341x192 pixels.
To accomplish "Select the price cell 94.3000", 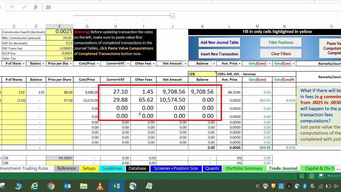I will pyautogui.click(x=60, y=158).
